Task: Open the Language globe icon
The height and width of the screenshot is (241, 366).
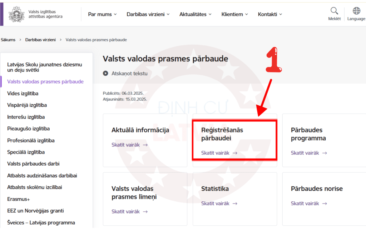Action: click(x=356, y=11)
